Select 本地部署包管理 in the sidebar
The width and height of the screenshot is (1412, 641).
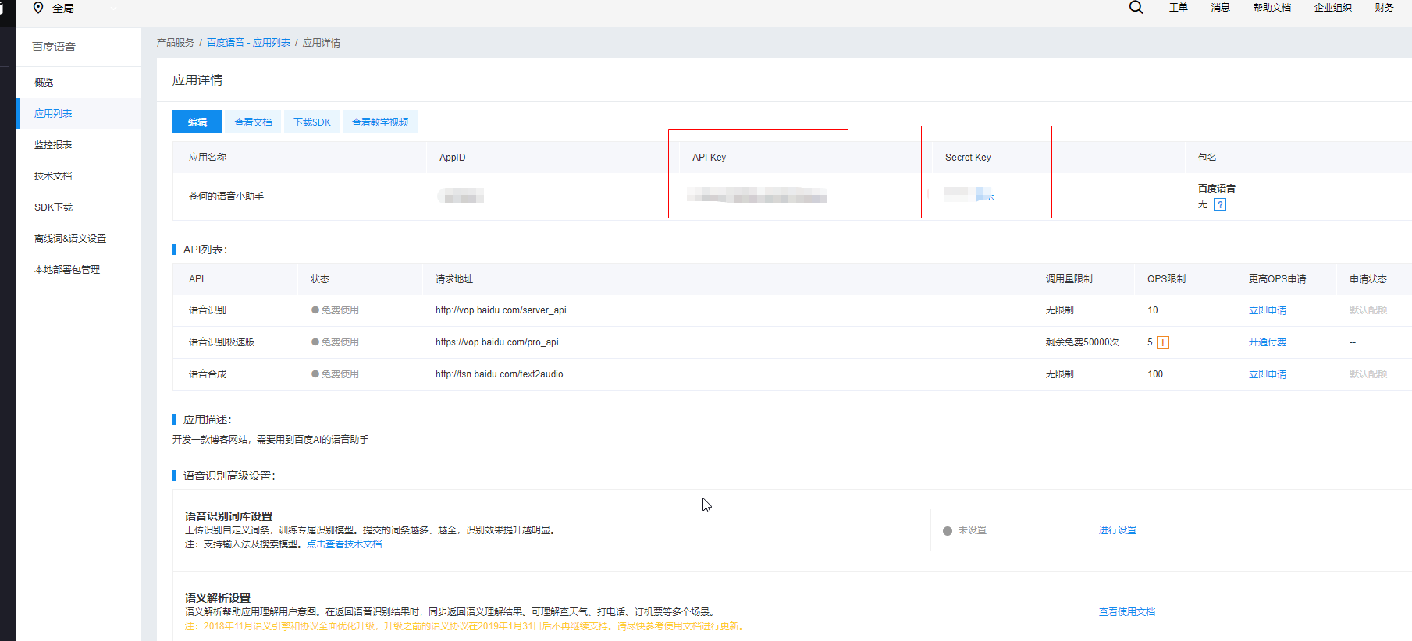pyautogui.click(x=79, y=269)
